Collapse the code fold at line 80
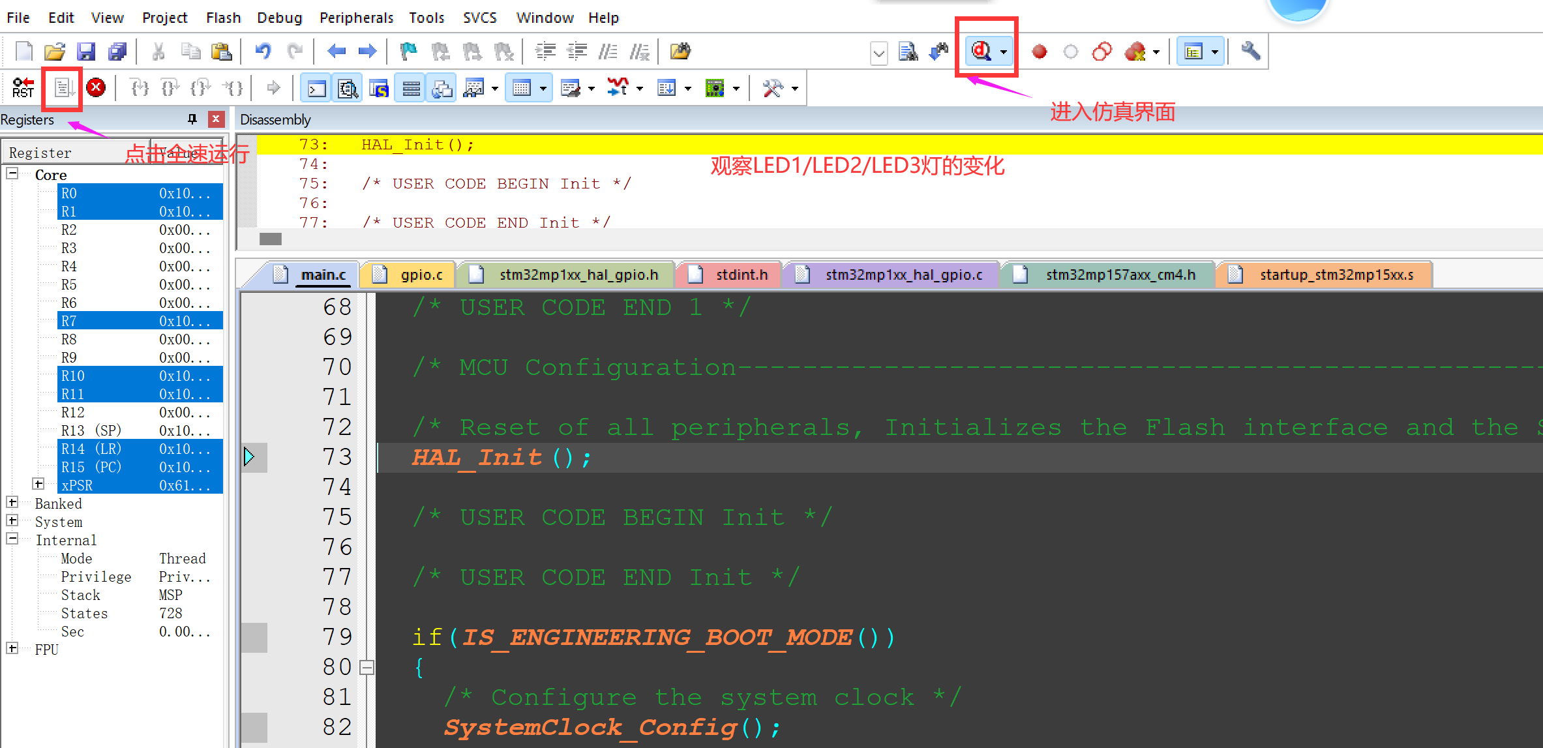 367,666
